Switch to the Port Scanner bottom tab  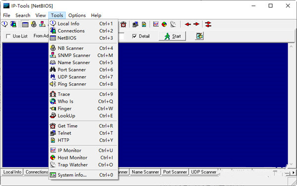175,172
